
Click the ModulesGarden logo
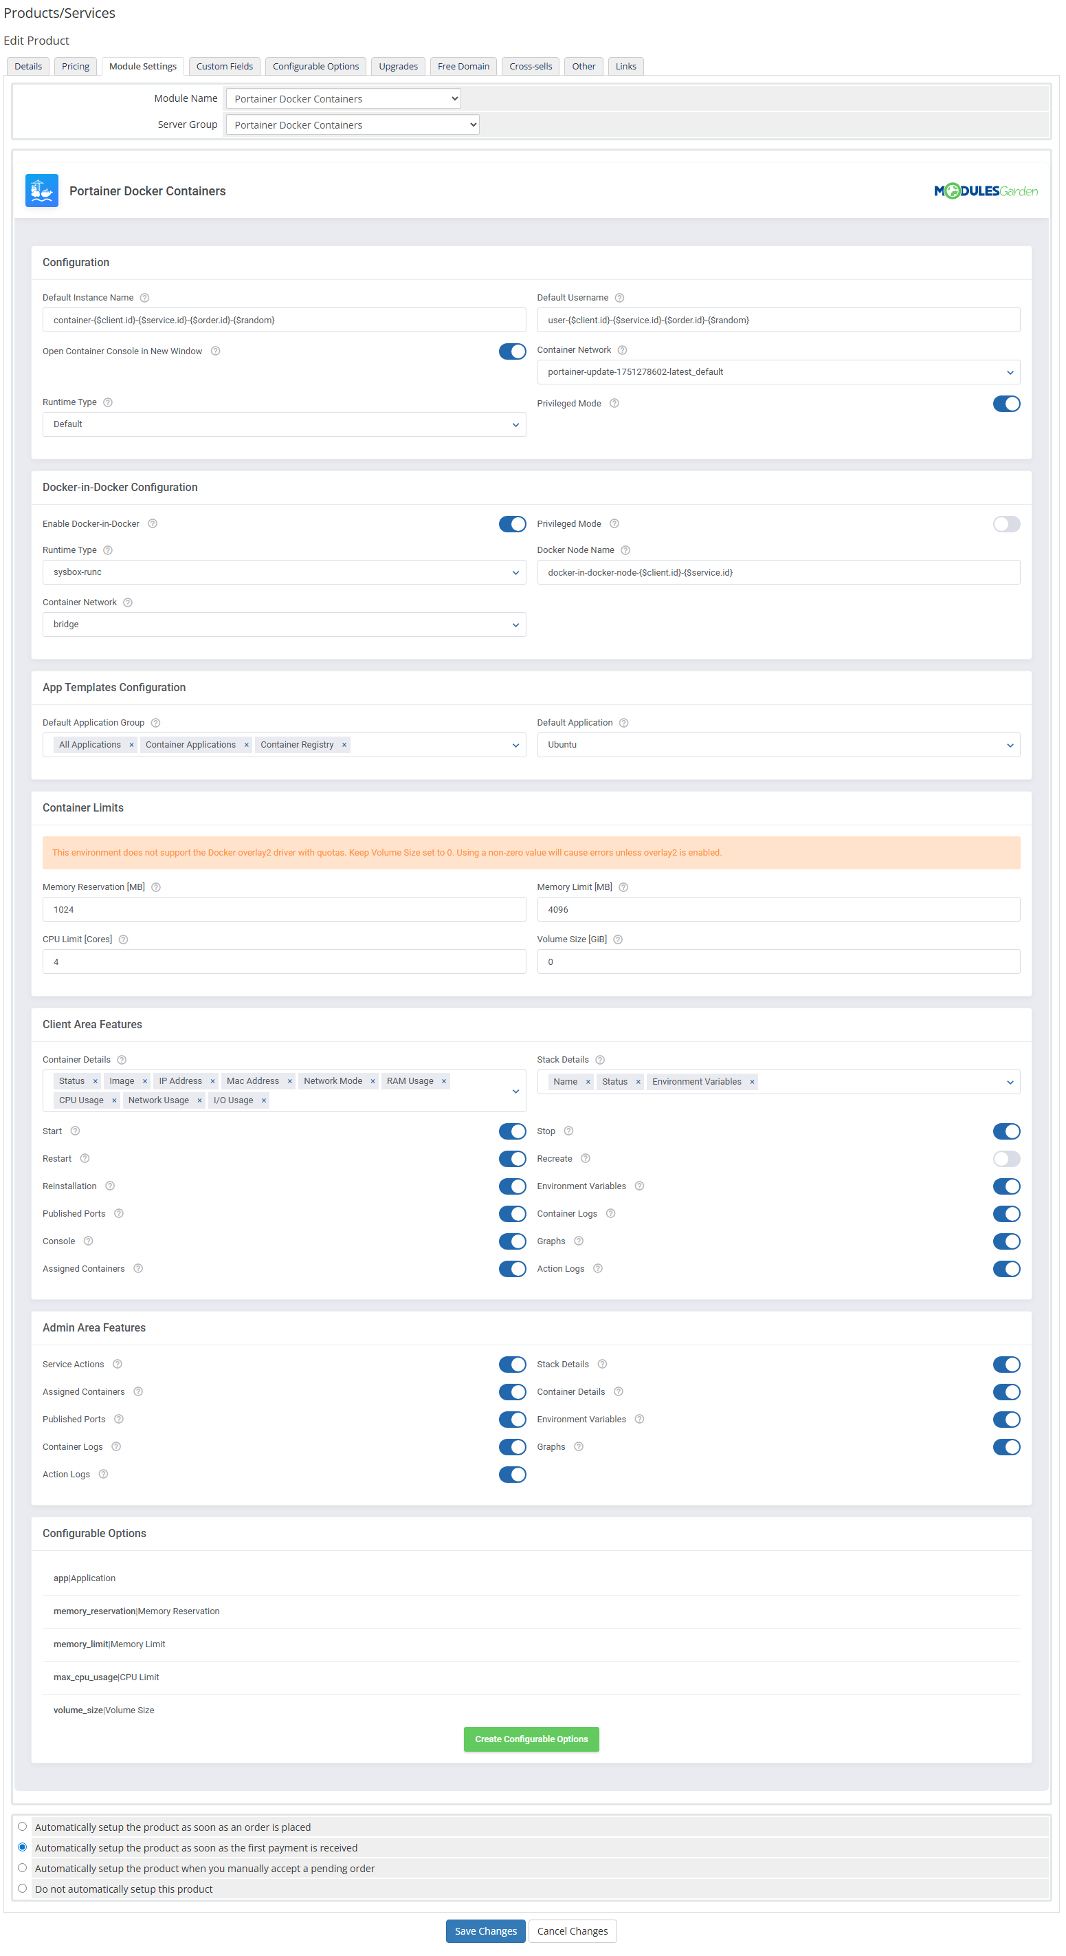pos(986,191)
